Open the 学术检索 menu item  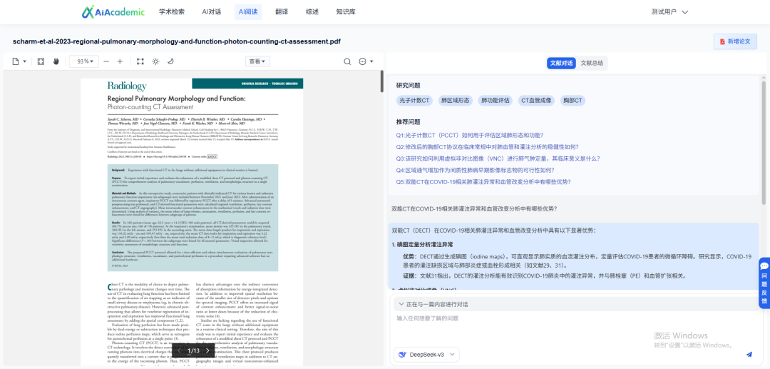[x=172, y=12]
